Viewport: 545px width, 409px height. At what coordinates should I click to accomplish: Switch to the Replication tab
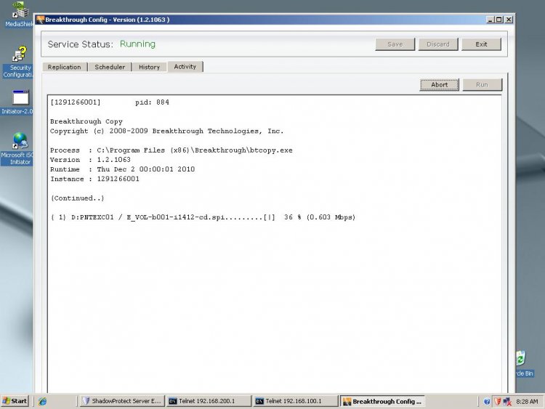[64, 67]
